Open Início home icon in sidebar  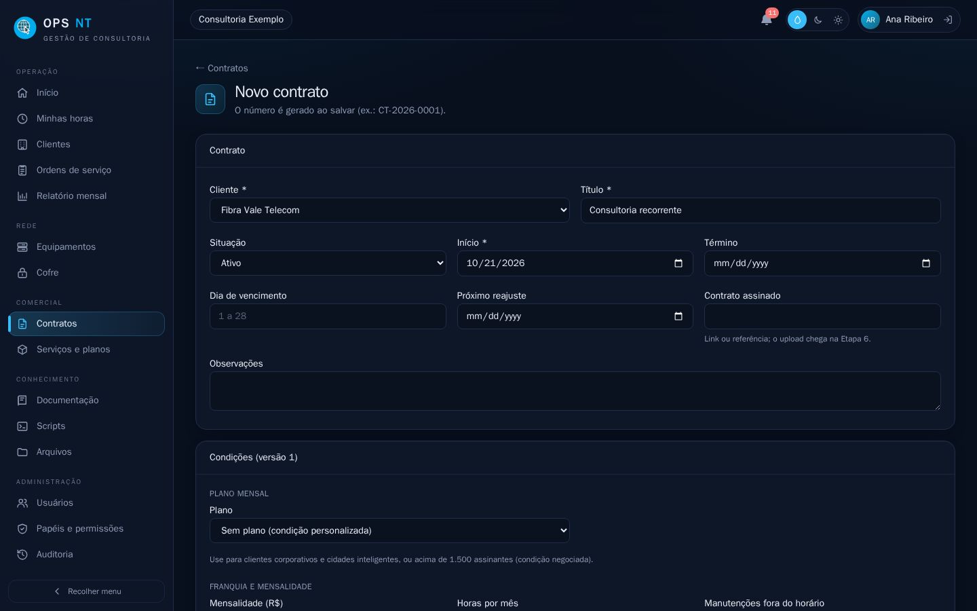[22, 93]
